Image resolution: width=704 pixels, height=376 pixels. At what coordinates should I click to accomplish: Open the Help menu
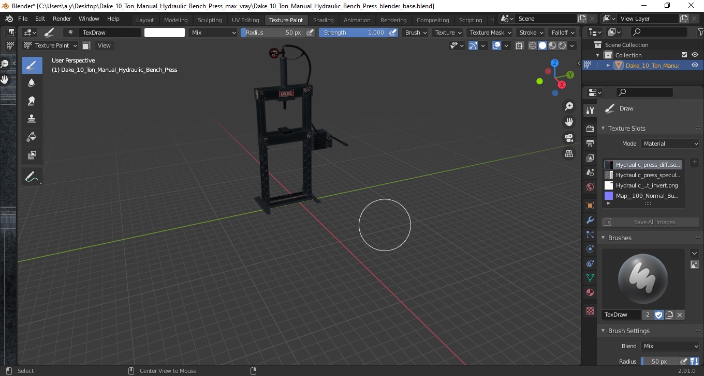(x=113, y=19)
